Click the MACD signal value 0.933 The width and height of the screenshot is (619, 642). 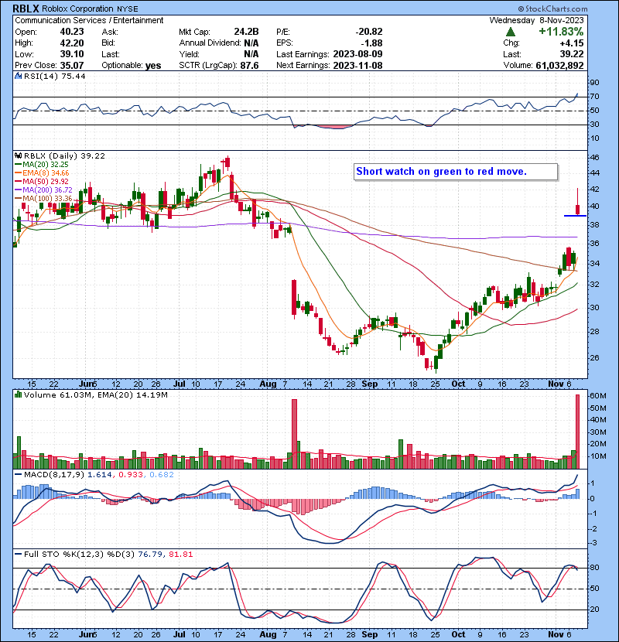(x=131, y=475)
